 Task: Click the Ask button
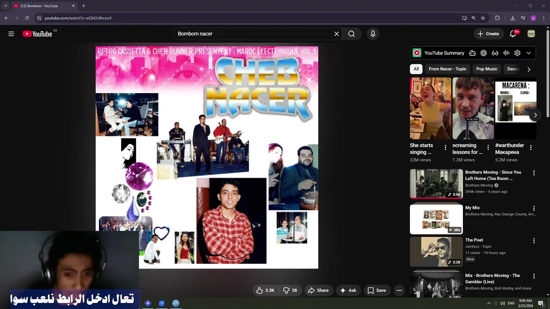tap(348, 291)
